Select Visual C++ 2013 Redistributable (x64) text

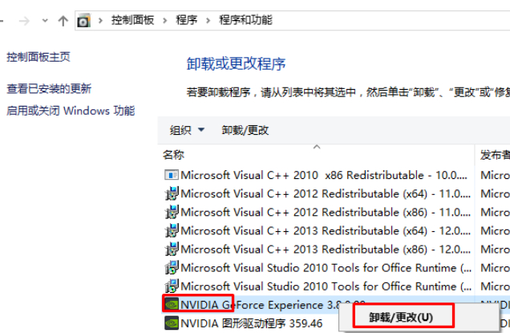[326, 231]
